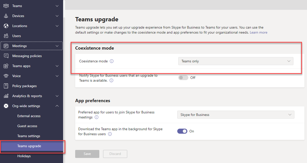The width and height of the screenshot is (307, 163).
Task: Click the Analytics & reports chart icon
Action: (6, 96)
